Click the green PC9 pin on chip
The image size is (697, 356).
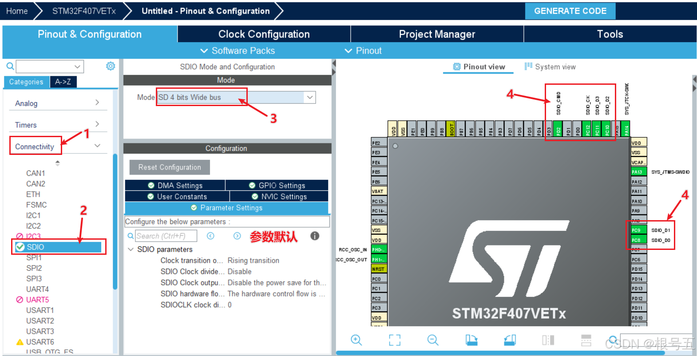(639, 230)
